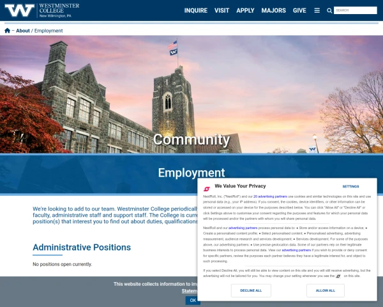Go to home via breadcrumb house icon
383x307 pixels.
[x=8, y=31]
